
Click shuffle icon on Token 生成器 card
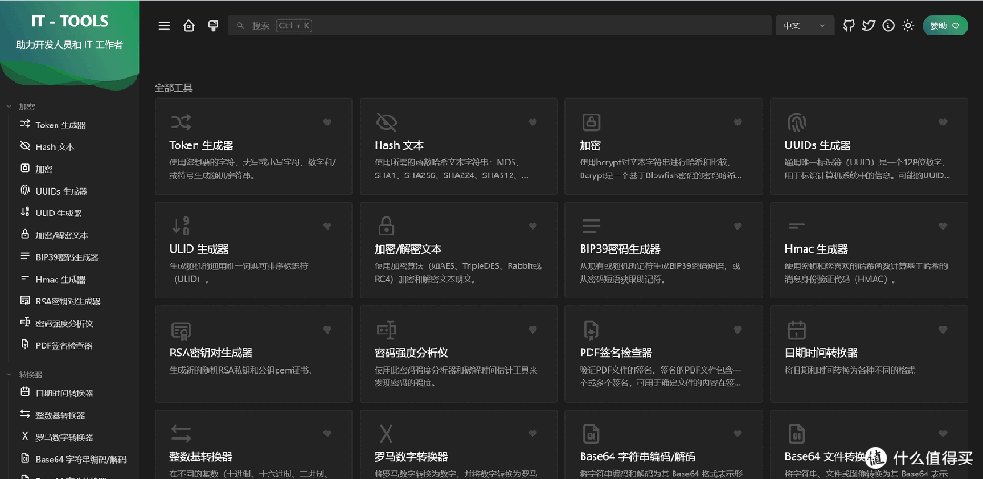point(180,122)
